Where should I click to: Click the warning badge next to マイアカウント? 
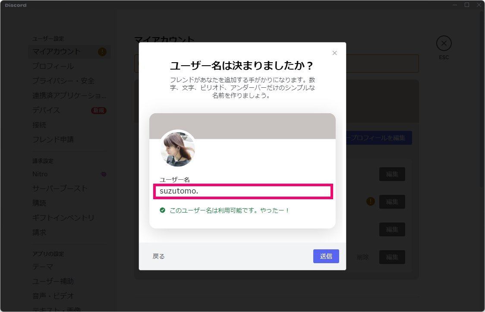[102, 51]
